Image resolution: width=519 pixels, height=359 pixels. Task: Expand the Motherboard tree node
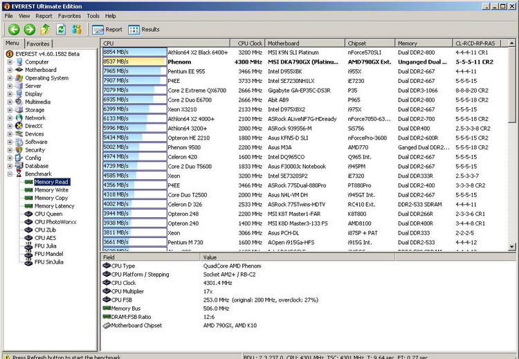pos(10,70)
